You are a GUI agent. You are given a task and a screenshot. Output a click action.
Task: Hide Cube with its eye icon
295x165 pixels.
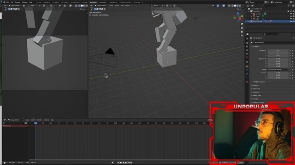pyautogui.click(x=291, y=16)
